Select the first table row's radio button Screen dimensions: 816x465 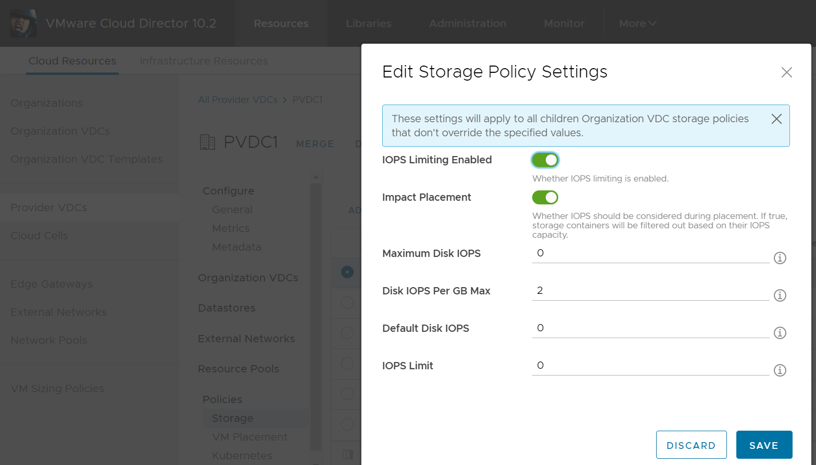tap(347, 273)
